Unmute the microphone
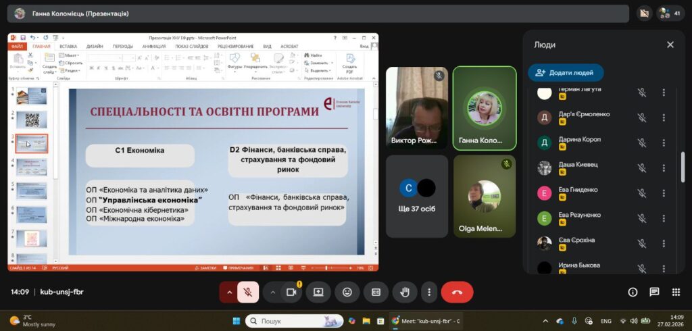692x331 pixels. (248, 292)
